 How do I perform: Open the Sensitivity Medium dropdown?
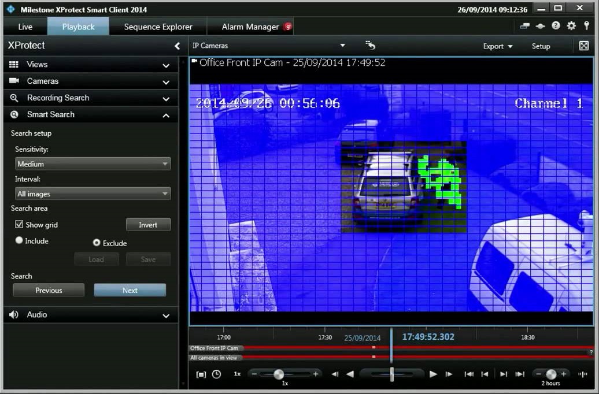pos(93,164)
